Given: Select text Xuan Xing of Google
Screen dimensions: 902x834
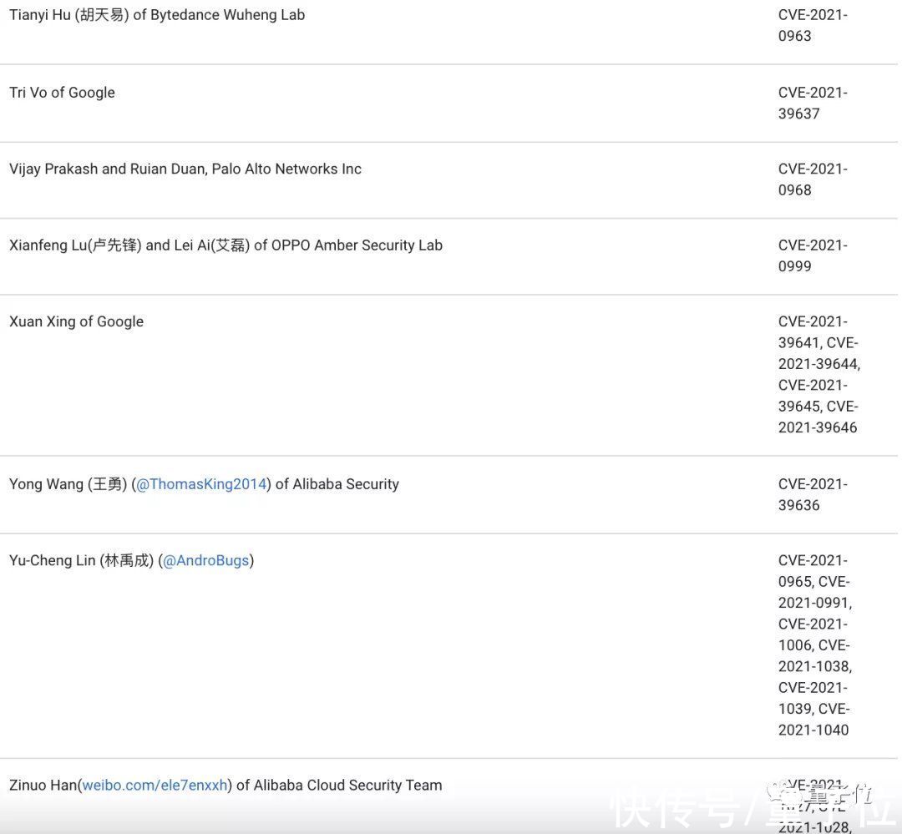Looking at the screenshot, I should [x=77, y=321].
